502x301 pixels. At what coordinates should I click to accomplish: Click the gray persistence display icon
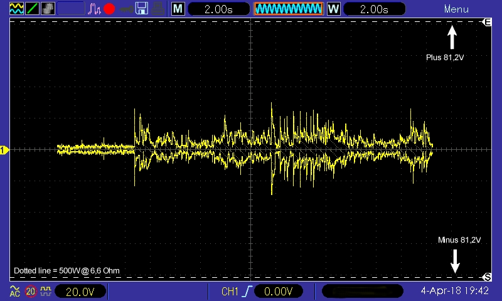[48, 9]
